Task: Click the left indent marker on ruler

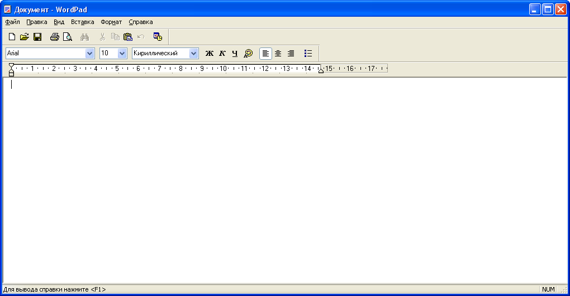Action: tap(11, 70)
